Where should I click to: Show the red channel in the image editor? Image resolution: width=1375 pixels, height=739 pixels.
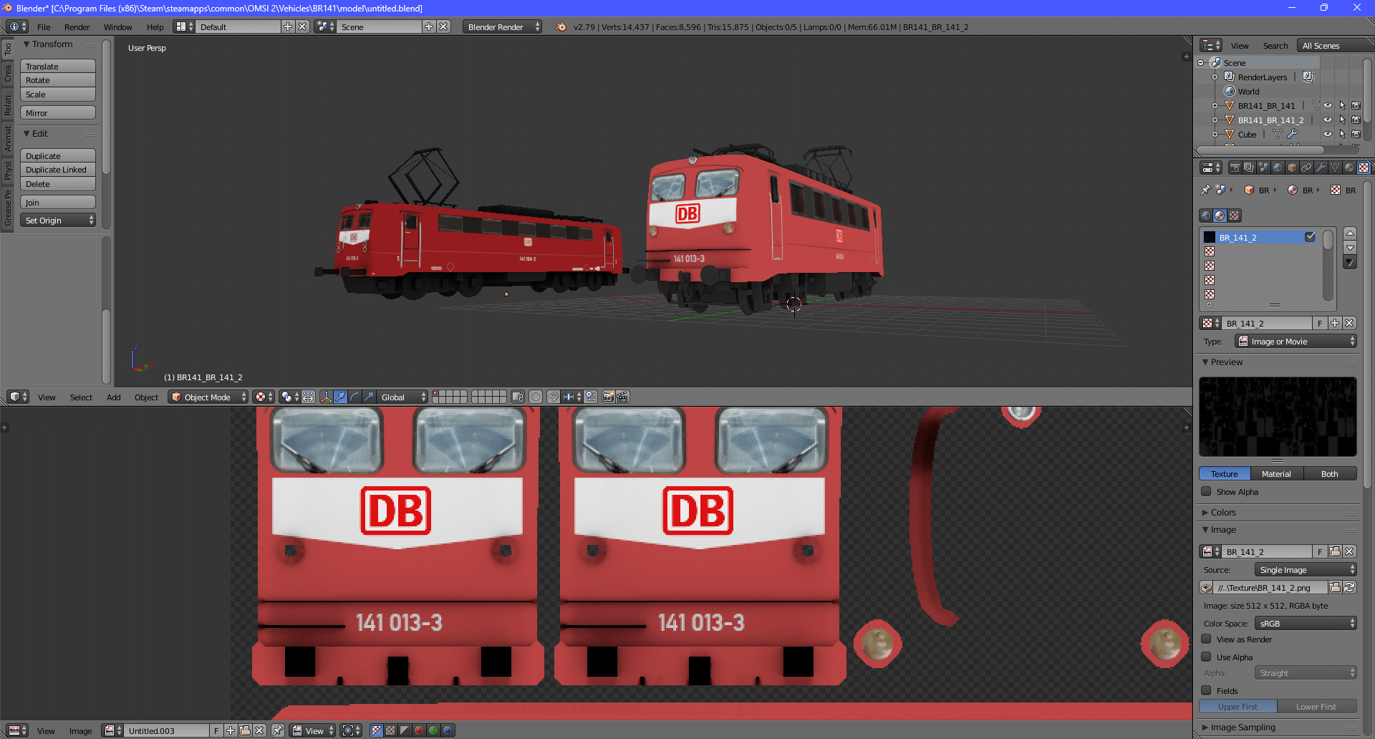[x=419, y=730]
